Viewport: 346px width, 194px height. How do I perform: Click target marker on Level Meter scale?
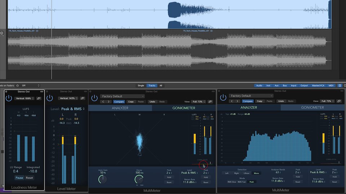tap(58, 144)
